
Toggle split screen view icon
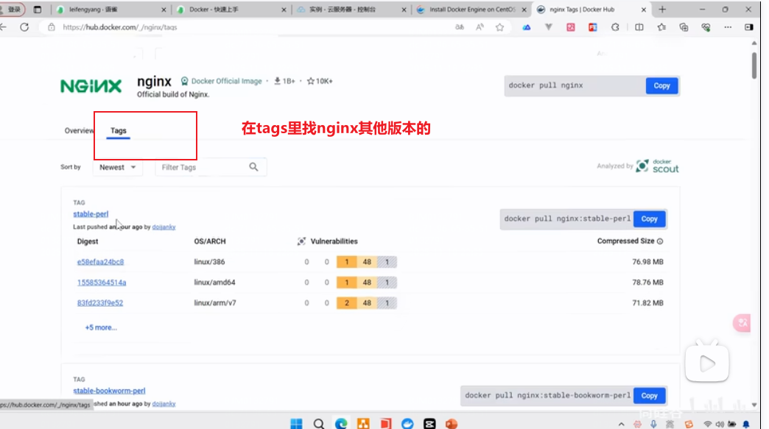639,27
